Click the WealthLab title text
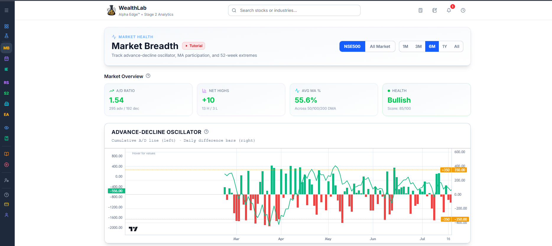This screenshot has height=246, width=552. point(132,8)
